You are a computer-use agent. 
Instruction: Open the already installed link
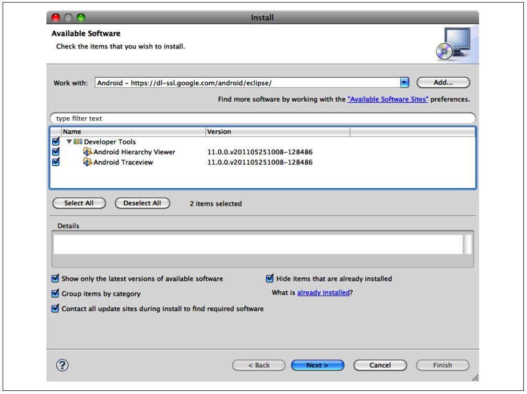coord(324,293)
